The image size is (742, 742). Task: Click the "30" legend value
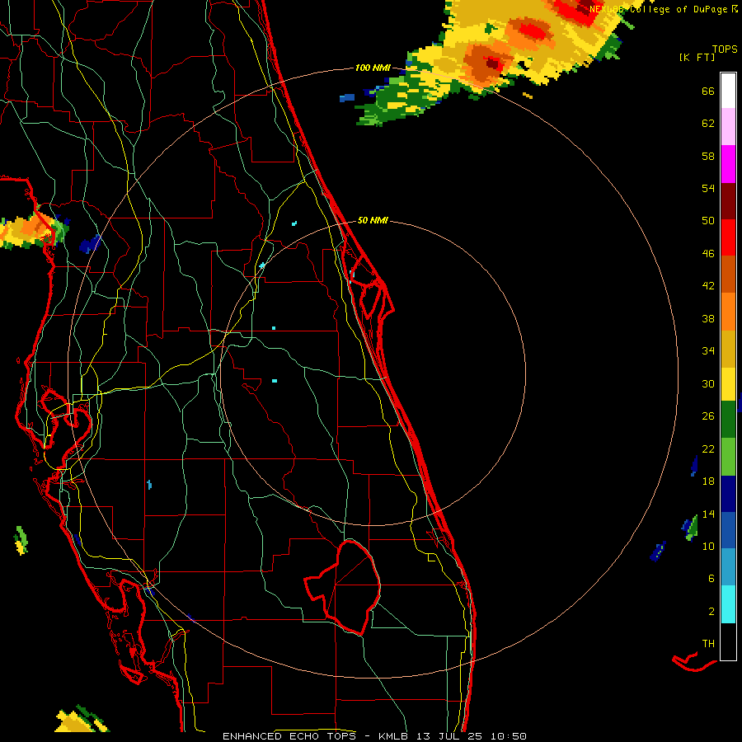pos(708,383)
